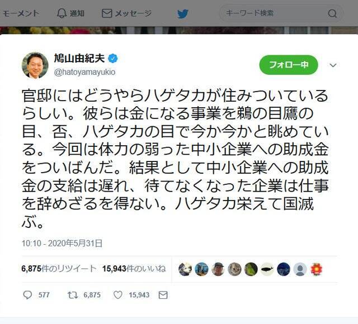This screenshot has height=324, width=358.
Task: Open the モーメント tab
Action: pyautogui.click(x=21, y=13)
